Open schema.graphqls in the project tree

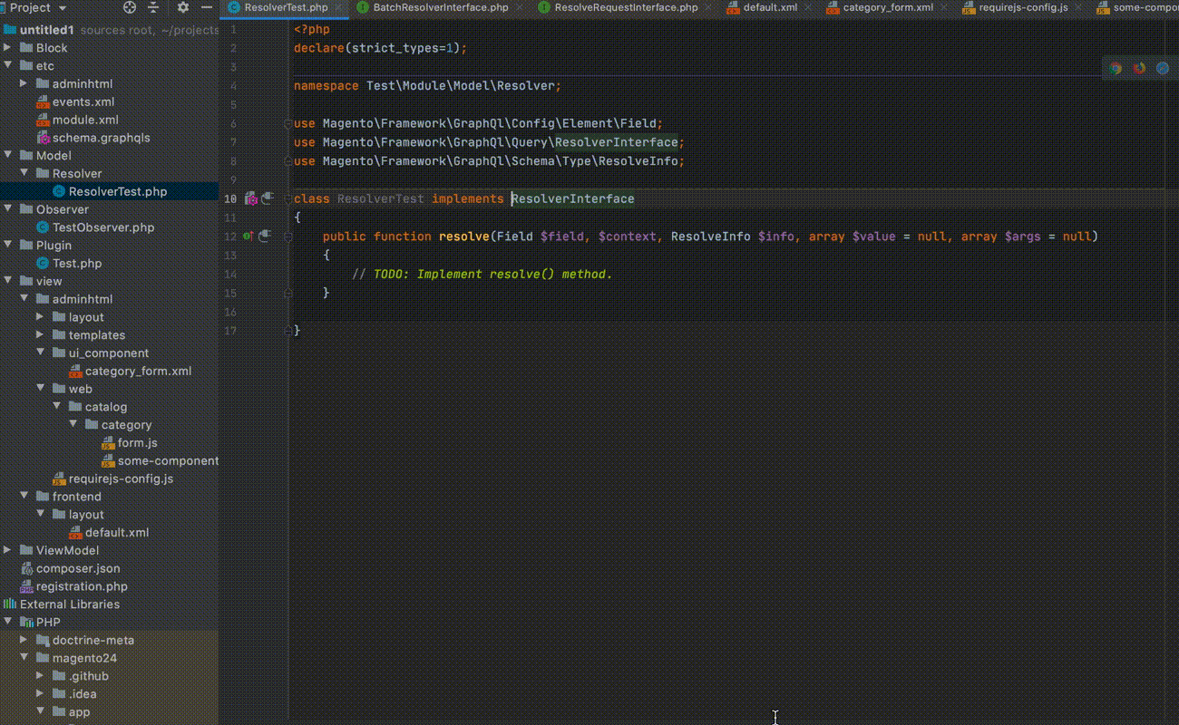[x=101, y=138]
